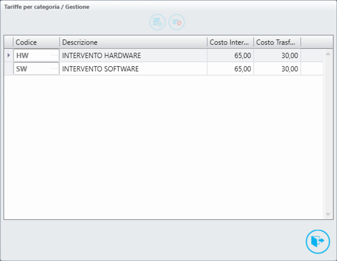Edit 30,00 transfer cost in SOFTWARE row

point(277,68)
